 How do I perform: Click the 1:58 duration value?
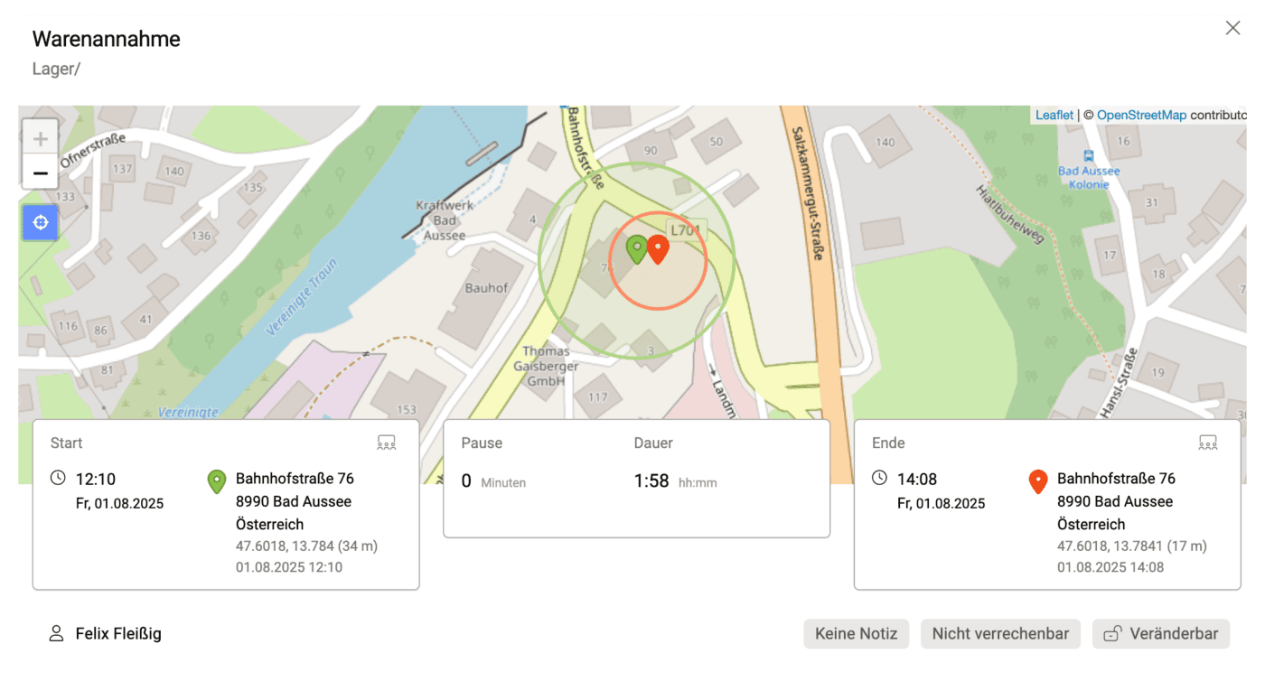pyautogui.click(x=651, y=481)
